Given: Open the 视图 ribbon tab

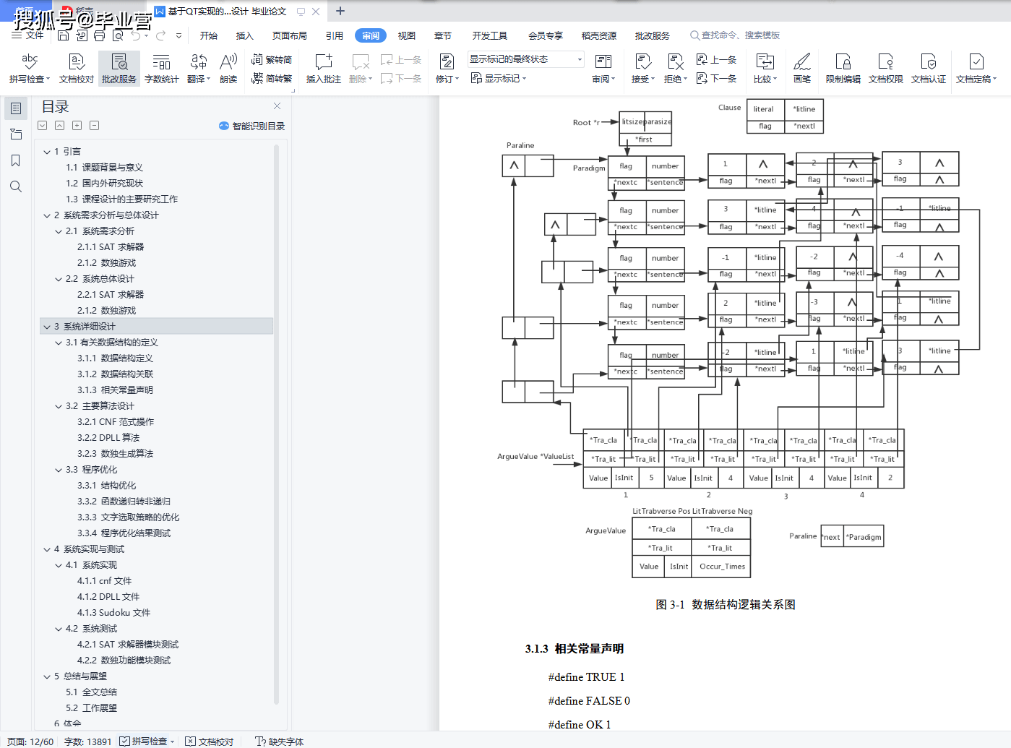Looking at the screenshot, I should [406, 35].
